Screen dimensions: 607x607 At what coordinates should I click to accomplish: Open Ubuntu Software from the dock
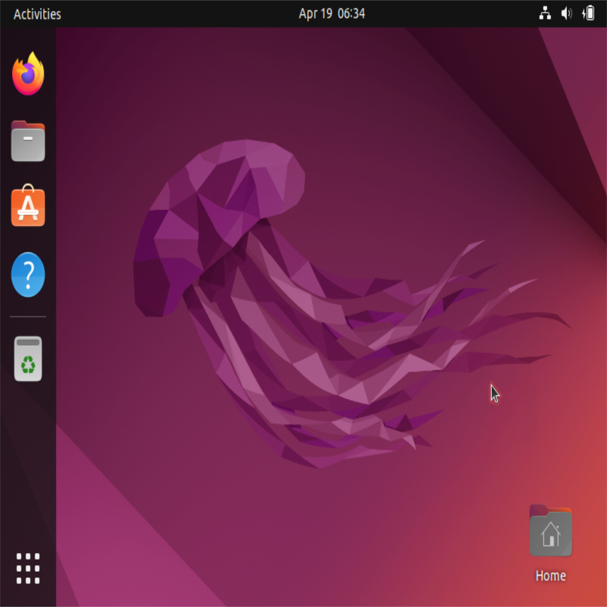[28, 206]
